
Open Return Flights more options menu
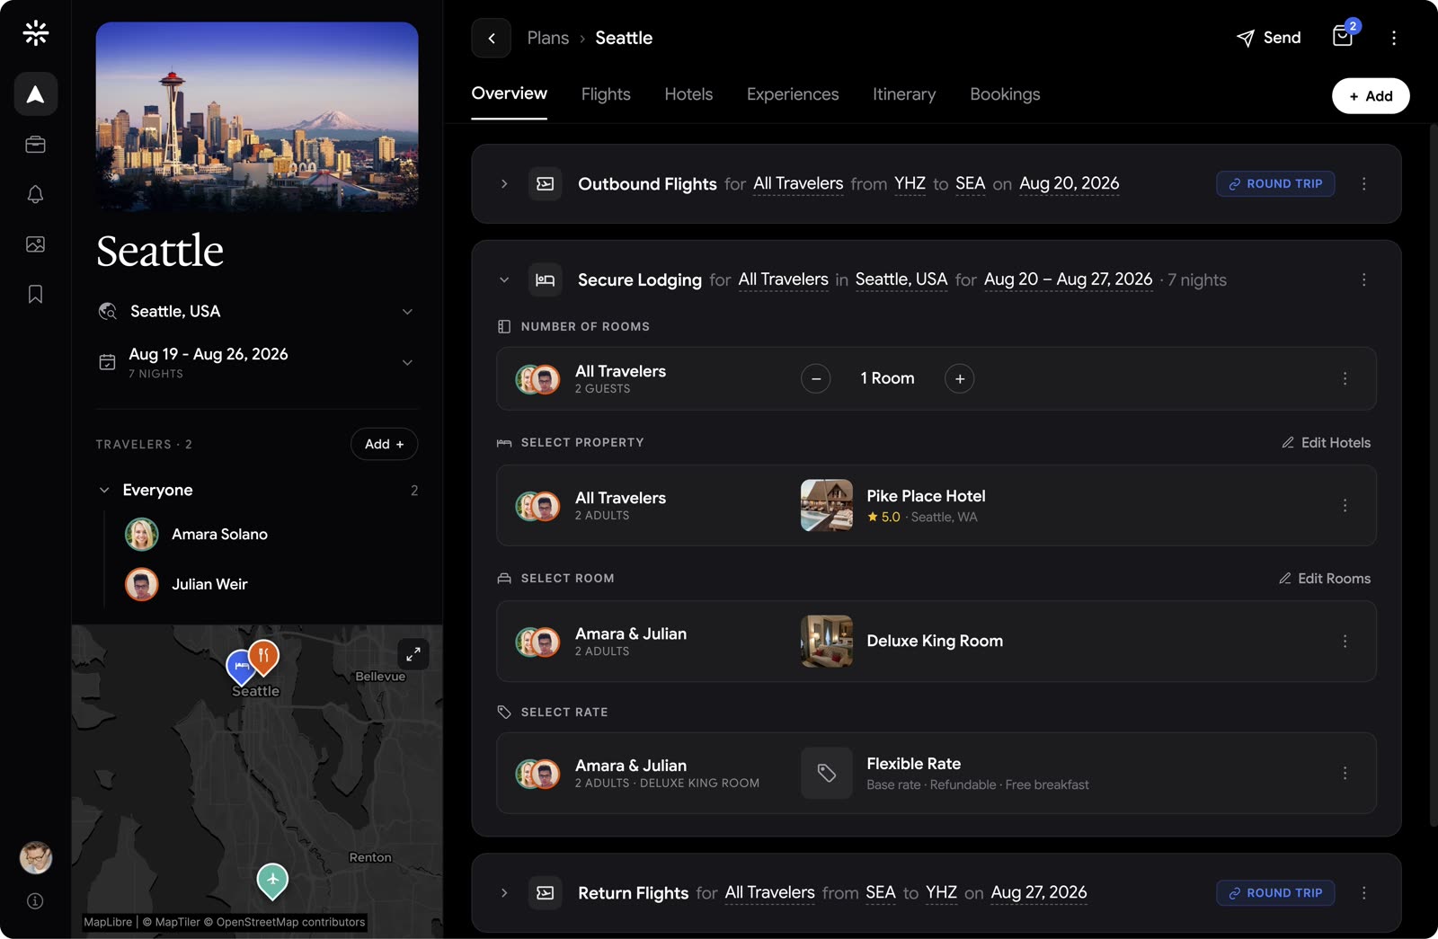pyautogui.click(x=1364, y=892)
